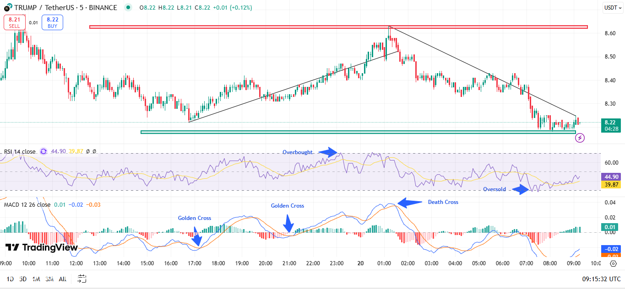Click the 12:00 time axis label
Screen dimensions: 625x289
76,263
